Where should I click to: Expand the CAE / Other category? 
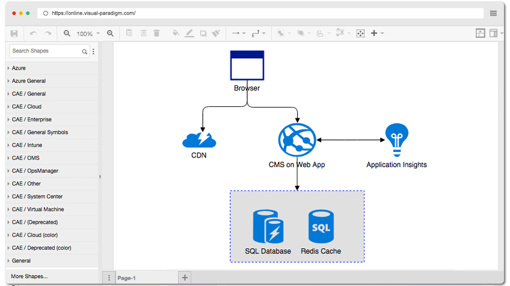(52, 184)
